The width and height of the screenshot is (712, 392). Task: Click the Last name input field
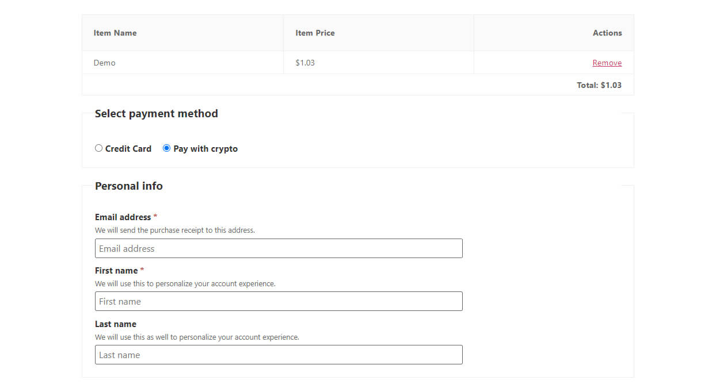click(279, 355)
